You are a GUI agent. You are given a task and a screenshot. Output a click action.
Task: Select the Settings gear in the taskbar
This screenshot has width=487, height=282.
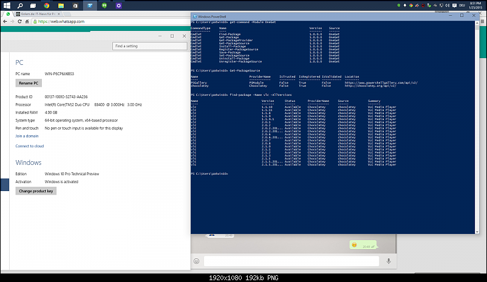[118, 5]
